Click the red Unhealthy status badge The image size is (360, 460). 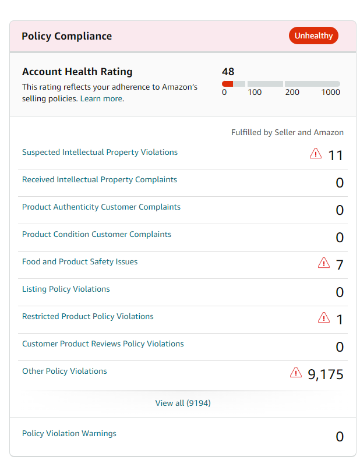(313, 36)
